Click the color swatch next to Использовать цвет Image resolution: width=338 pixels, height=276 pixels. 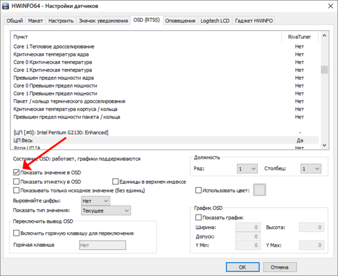pos(259,190)
